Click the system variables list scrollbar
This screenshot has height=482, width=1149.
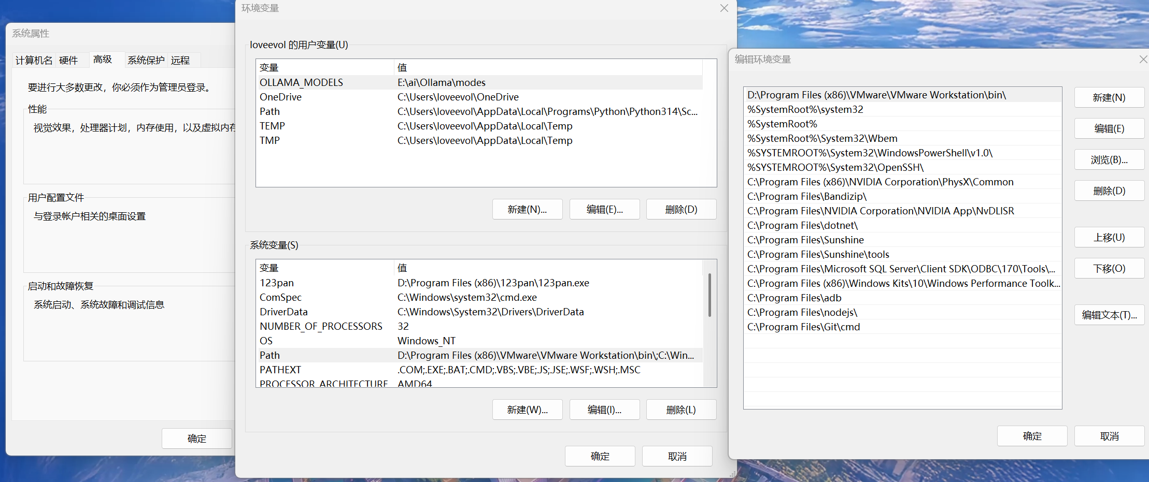(710, 295)
